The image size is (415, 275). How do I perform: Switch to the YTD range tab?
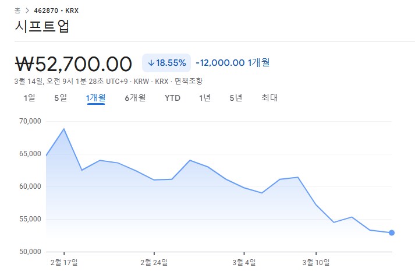(x=172, y=98)
